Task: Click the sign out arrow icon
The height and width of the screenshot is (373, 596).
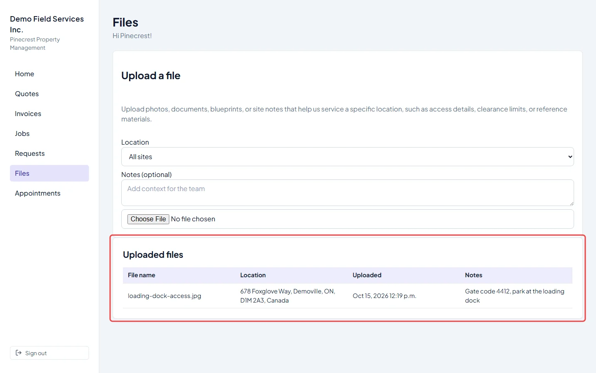Action: [19, 353]
